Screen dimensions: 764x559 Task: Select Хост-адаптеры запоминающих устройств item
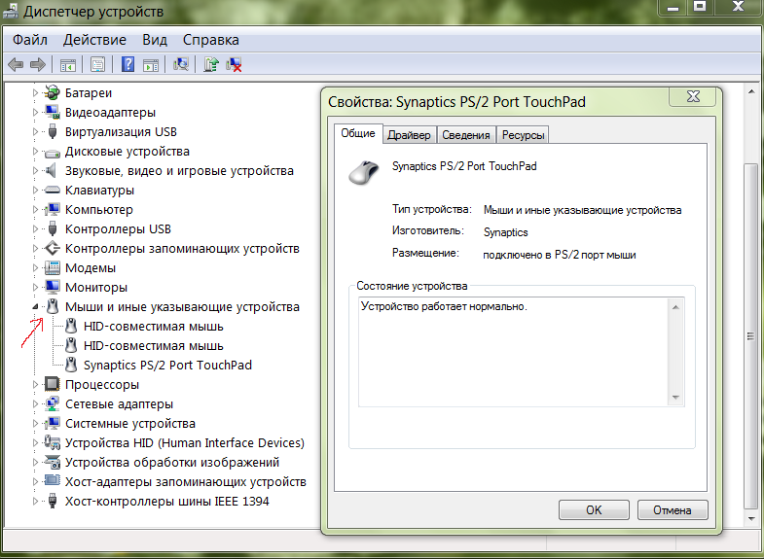point(185,481)
